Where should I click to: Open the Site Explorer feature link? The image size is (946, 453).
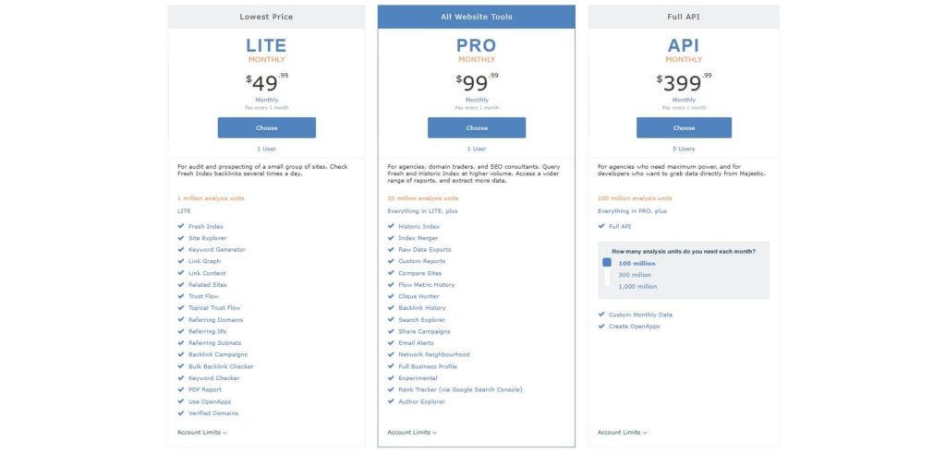(x=207, y=238)
